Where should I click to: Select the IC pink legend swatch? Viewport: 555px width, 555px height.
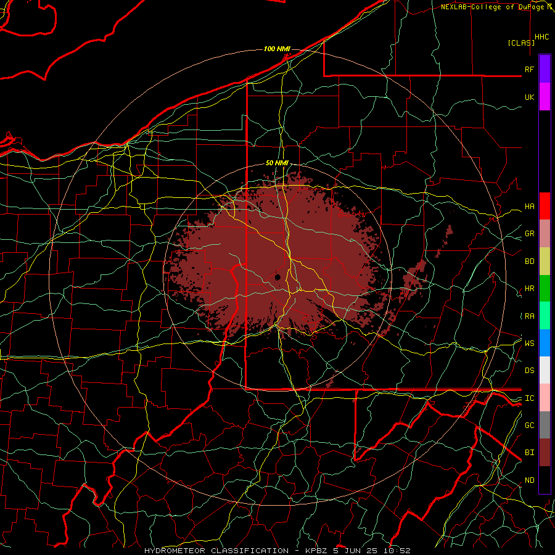coord(545,398)
